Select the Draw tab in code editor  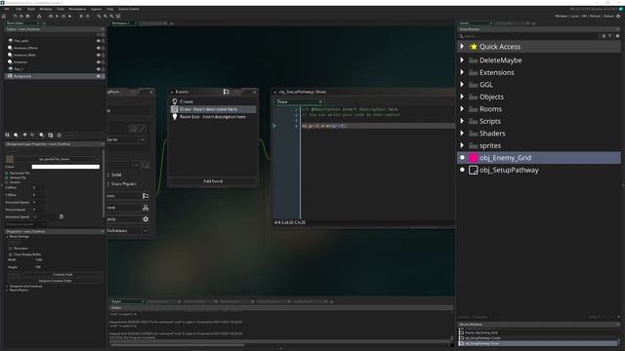pos(298,101)
